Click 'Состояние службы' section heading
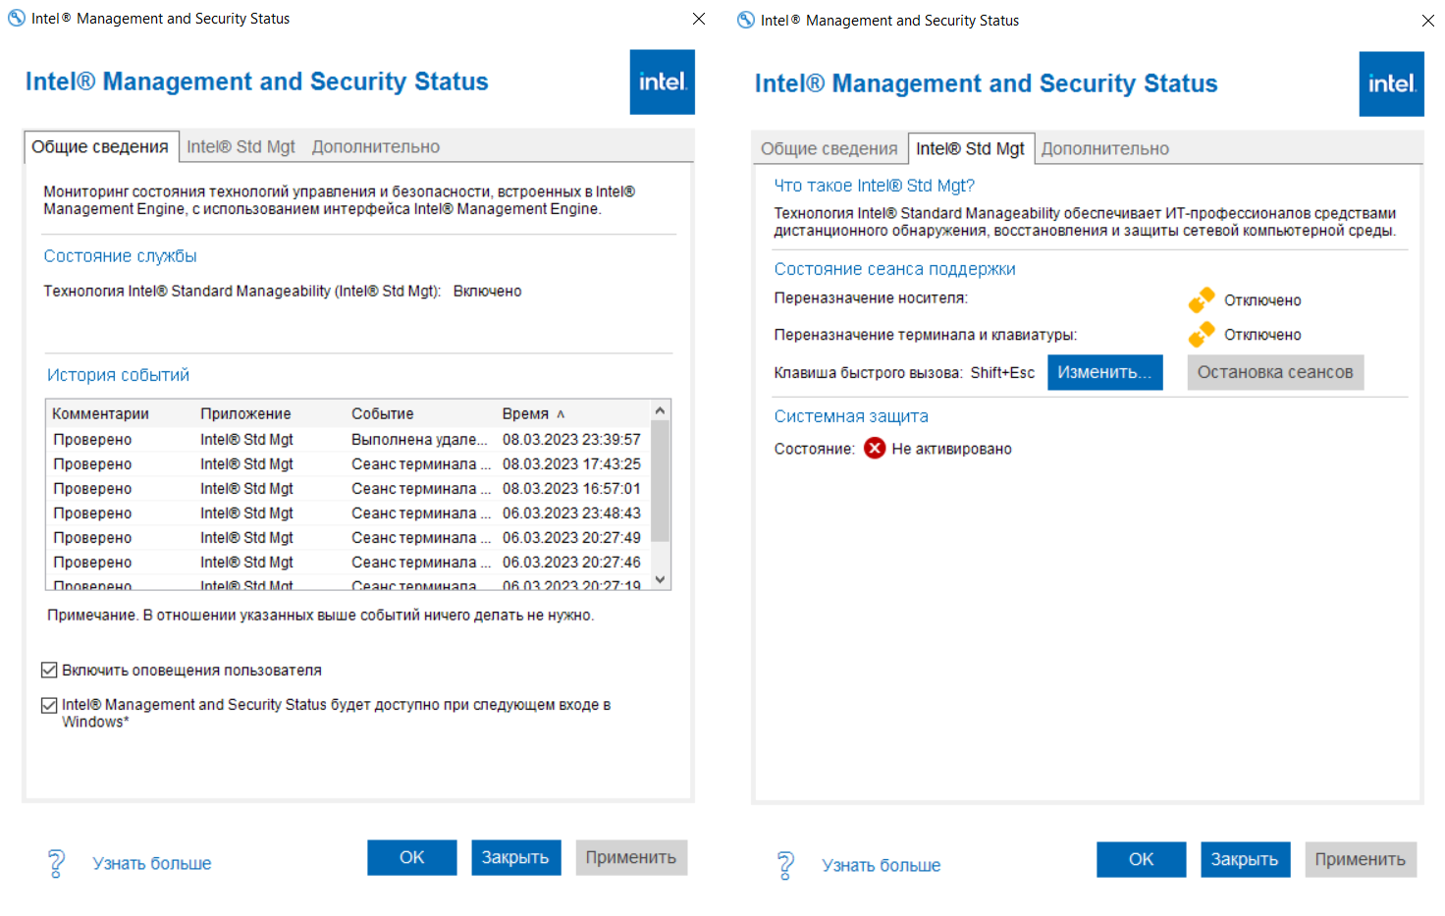 [x=120, y=256]
